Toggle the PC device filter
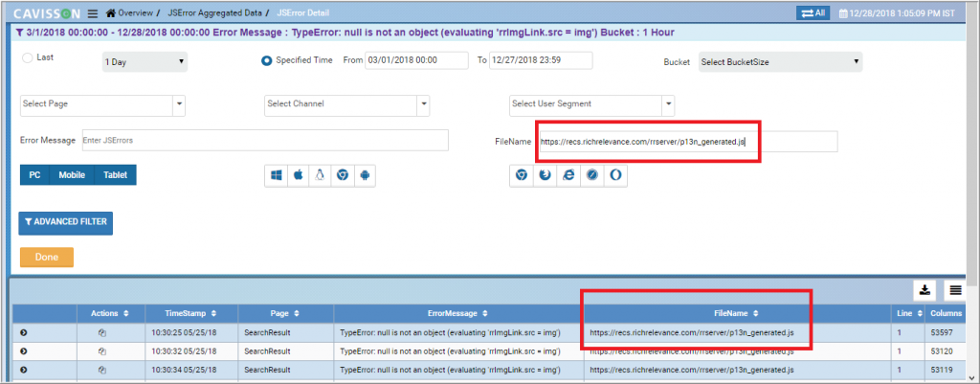 point(35,176)
